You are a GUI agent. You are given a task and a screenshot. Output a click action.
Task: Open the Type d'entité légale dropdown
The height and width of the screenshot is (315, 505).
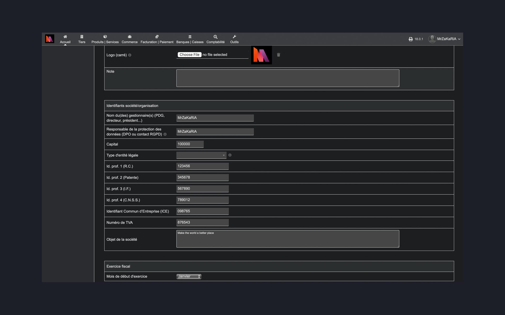201,155
